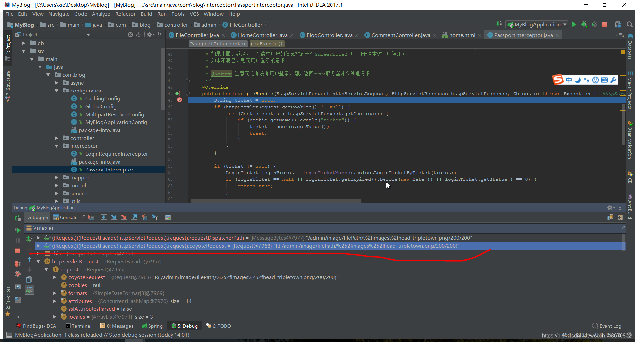Toggle Mute Breakpoints in debug sidebar
635x342 pixels.
18,274
